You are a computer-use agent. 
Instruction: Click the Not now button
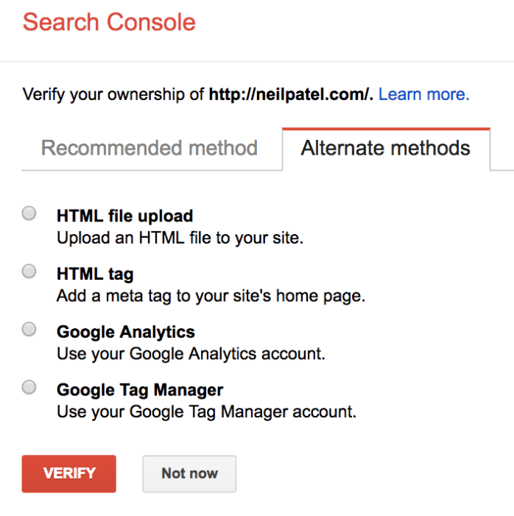coord(189,473)
